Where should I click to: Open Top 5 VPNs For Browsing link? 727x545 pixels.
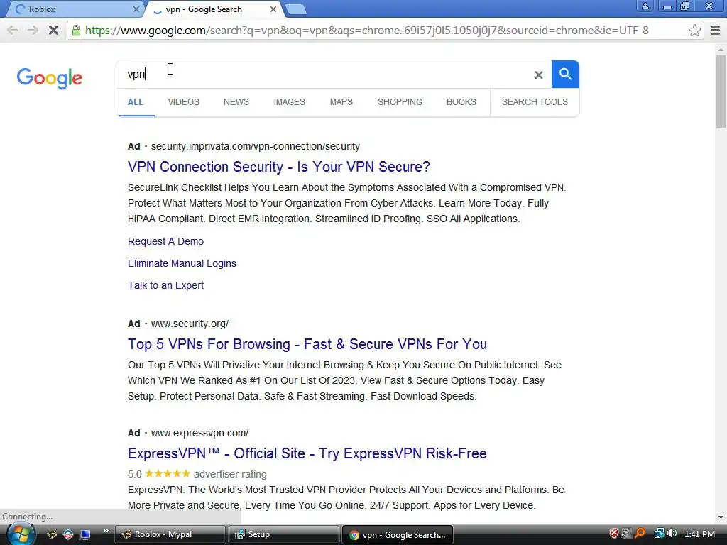[x=307, y=344]
